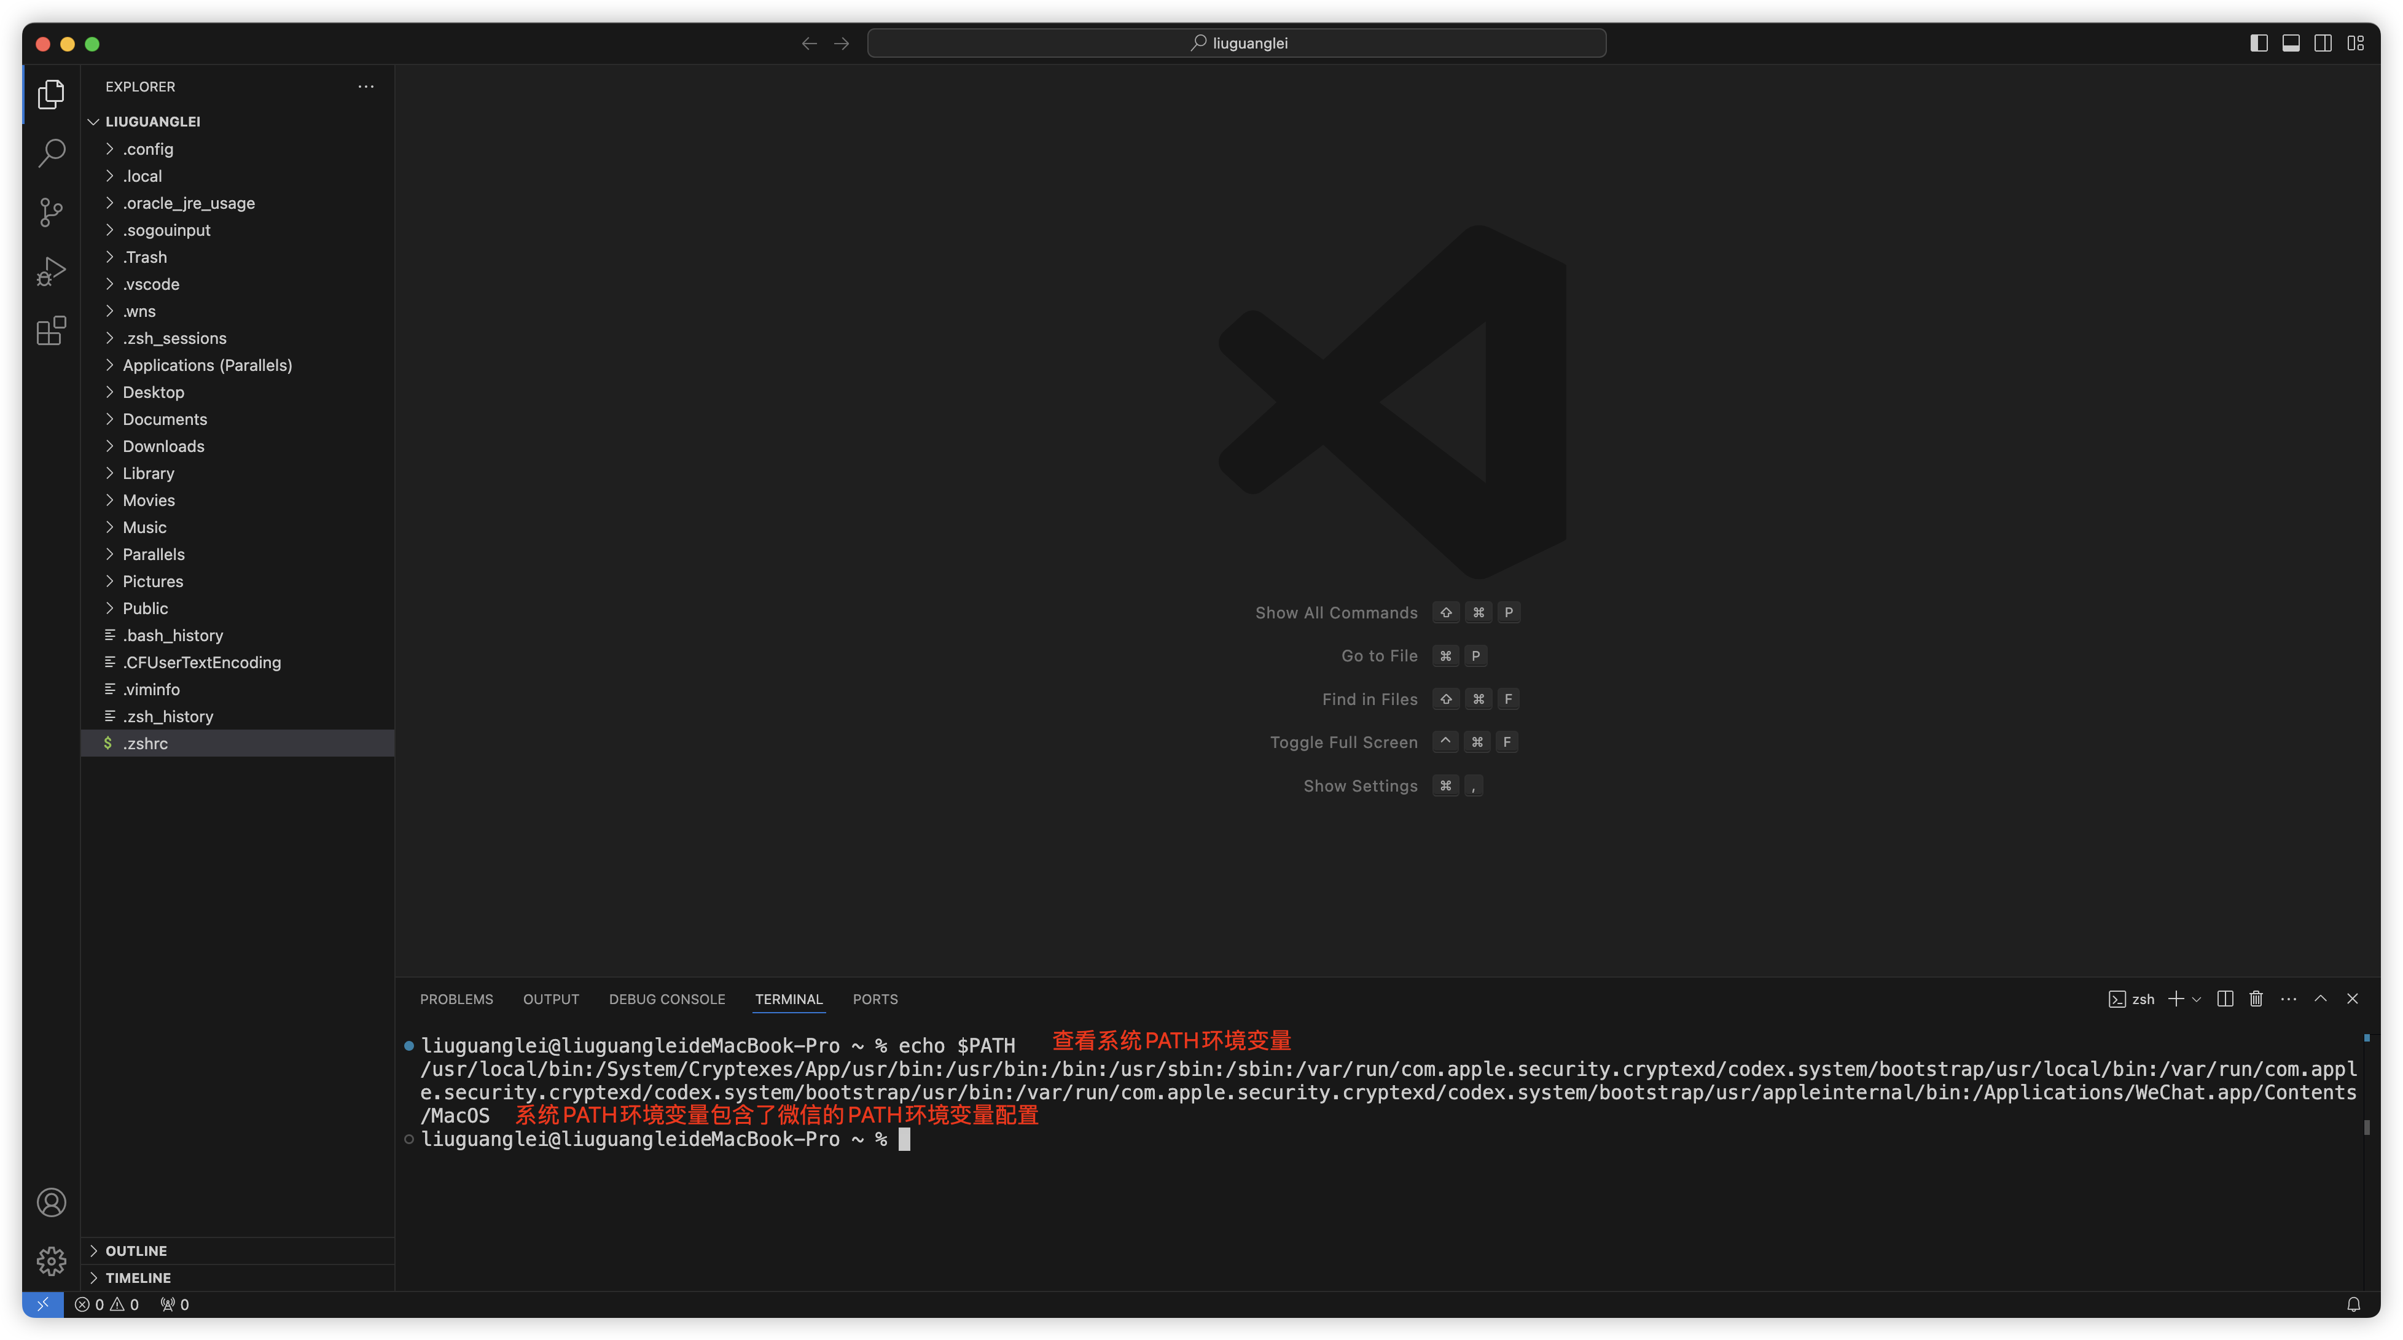Open the Extensions view
This screenshot has height=1340, width=2403.
point(52,330)
